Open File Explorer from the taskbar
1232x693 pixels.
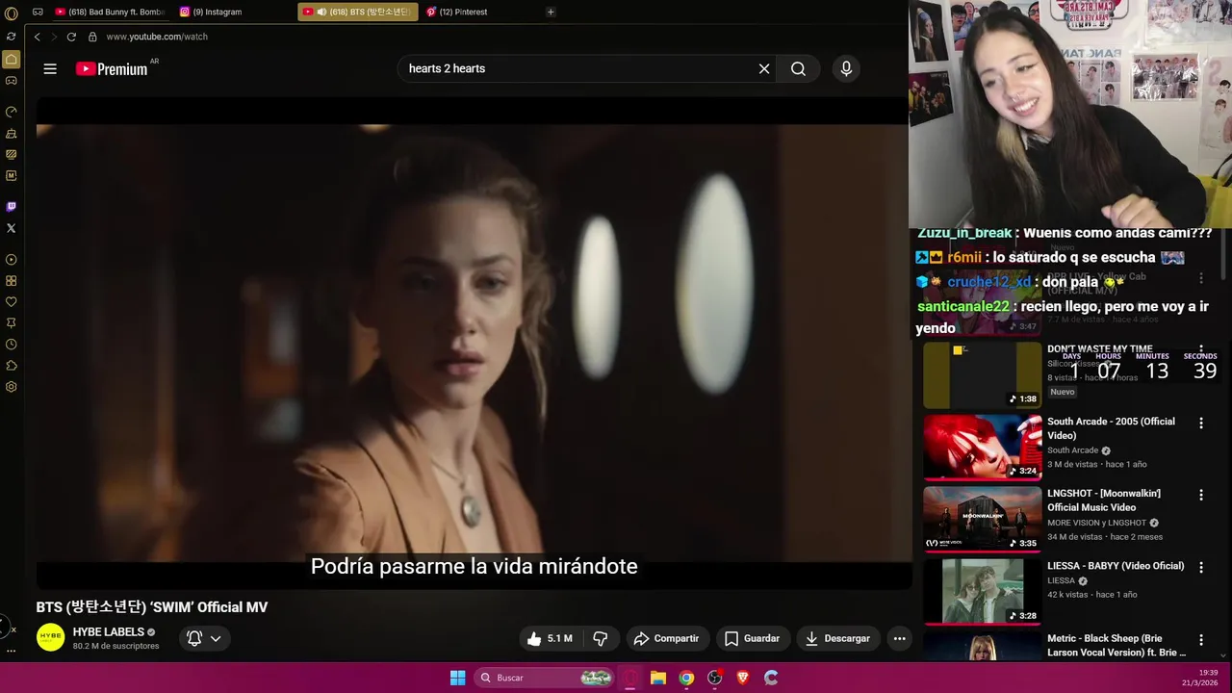[658, 678]
